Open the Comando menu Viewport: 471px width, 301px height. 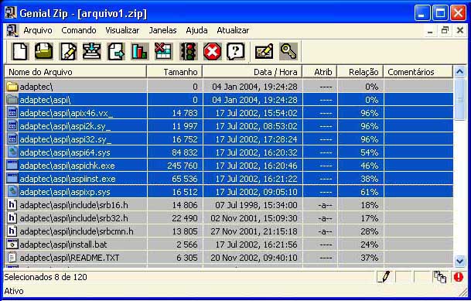point(79,30)
